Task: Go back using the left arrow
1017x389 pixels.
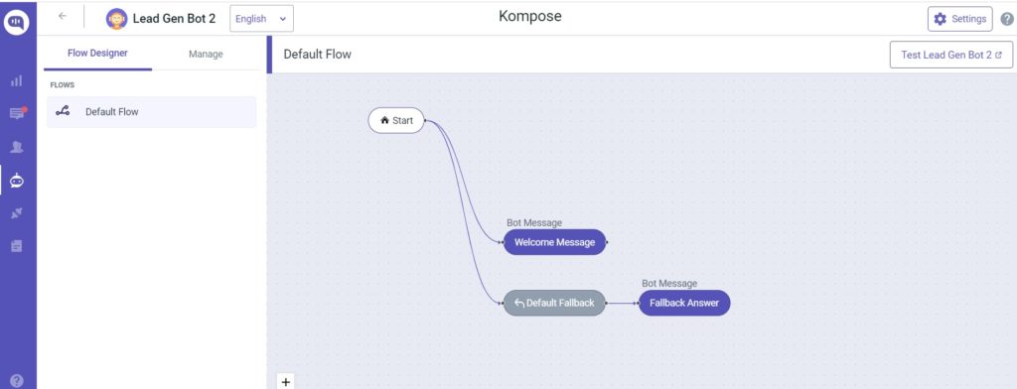Action: 63,16
